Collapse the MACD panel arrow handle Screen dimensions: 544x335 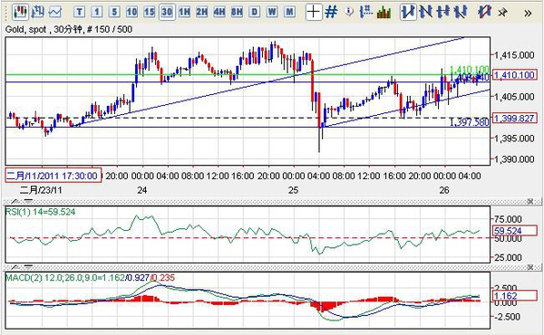click(15, 267)
